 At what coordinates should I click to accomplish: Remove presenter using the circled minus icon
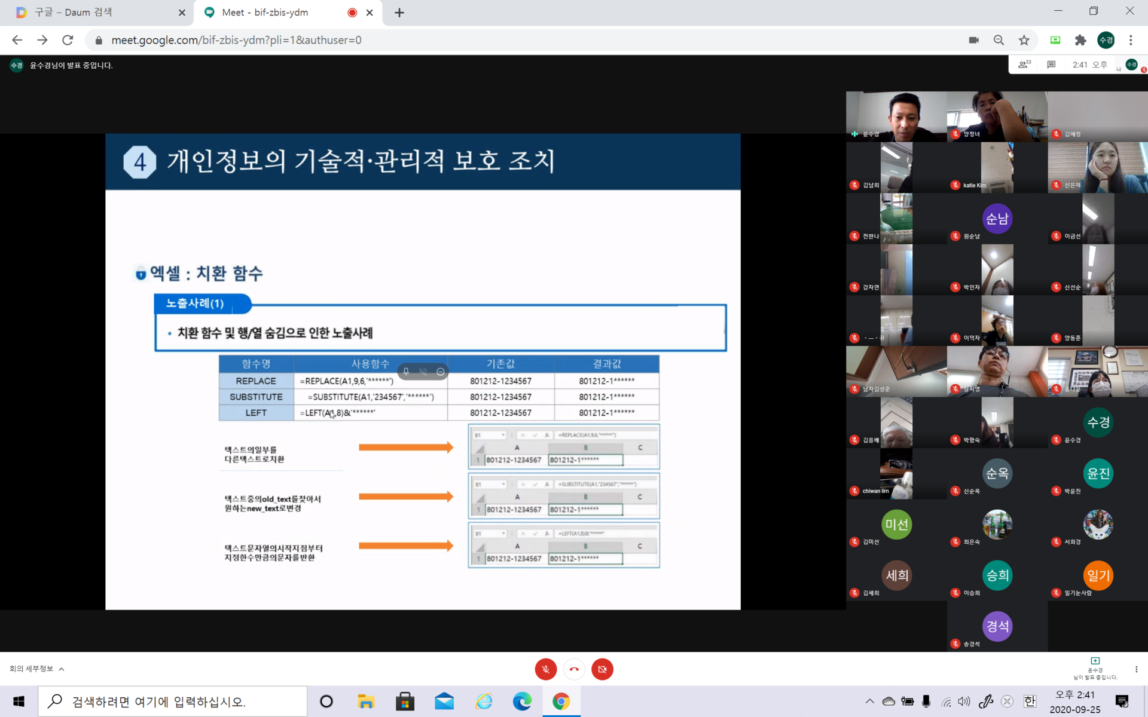click(441, 372)
